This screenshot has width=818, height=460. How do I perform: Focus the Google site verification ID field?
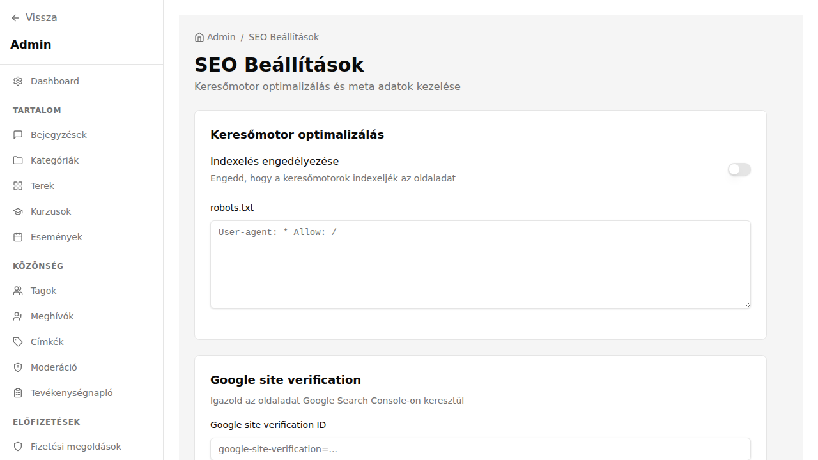[480, 448]
